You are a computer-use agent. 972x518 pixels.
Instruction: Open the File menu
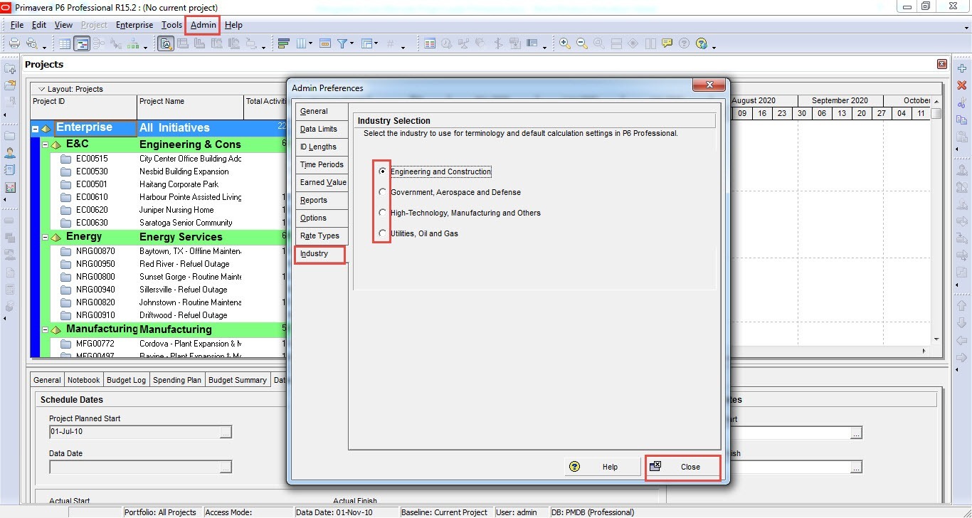pyautogui.click(x=17, y=25)
